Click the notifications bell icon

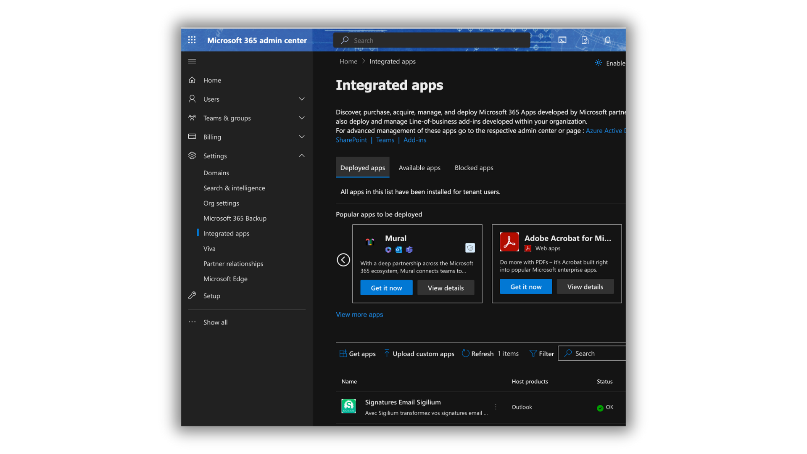[607, 40]
